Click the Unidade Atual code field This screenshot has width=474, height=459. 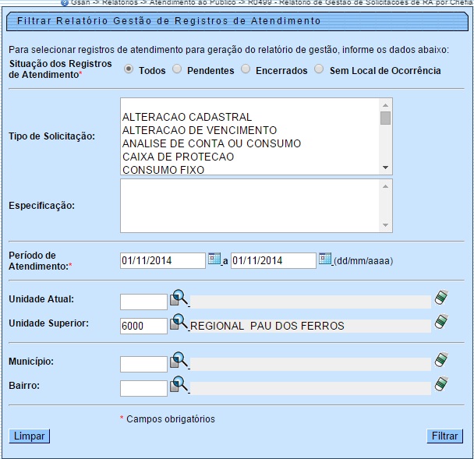pyautogui.click(x=143, y=302)
